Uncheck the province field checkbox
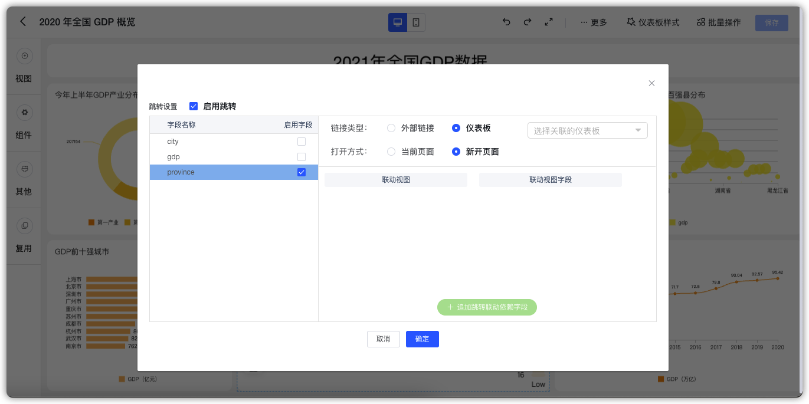809x404 pixels. click(302, 172)
